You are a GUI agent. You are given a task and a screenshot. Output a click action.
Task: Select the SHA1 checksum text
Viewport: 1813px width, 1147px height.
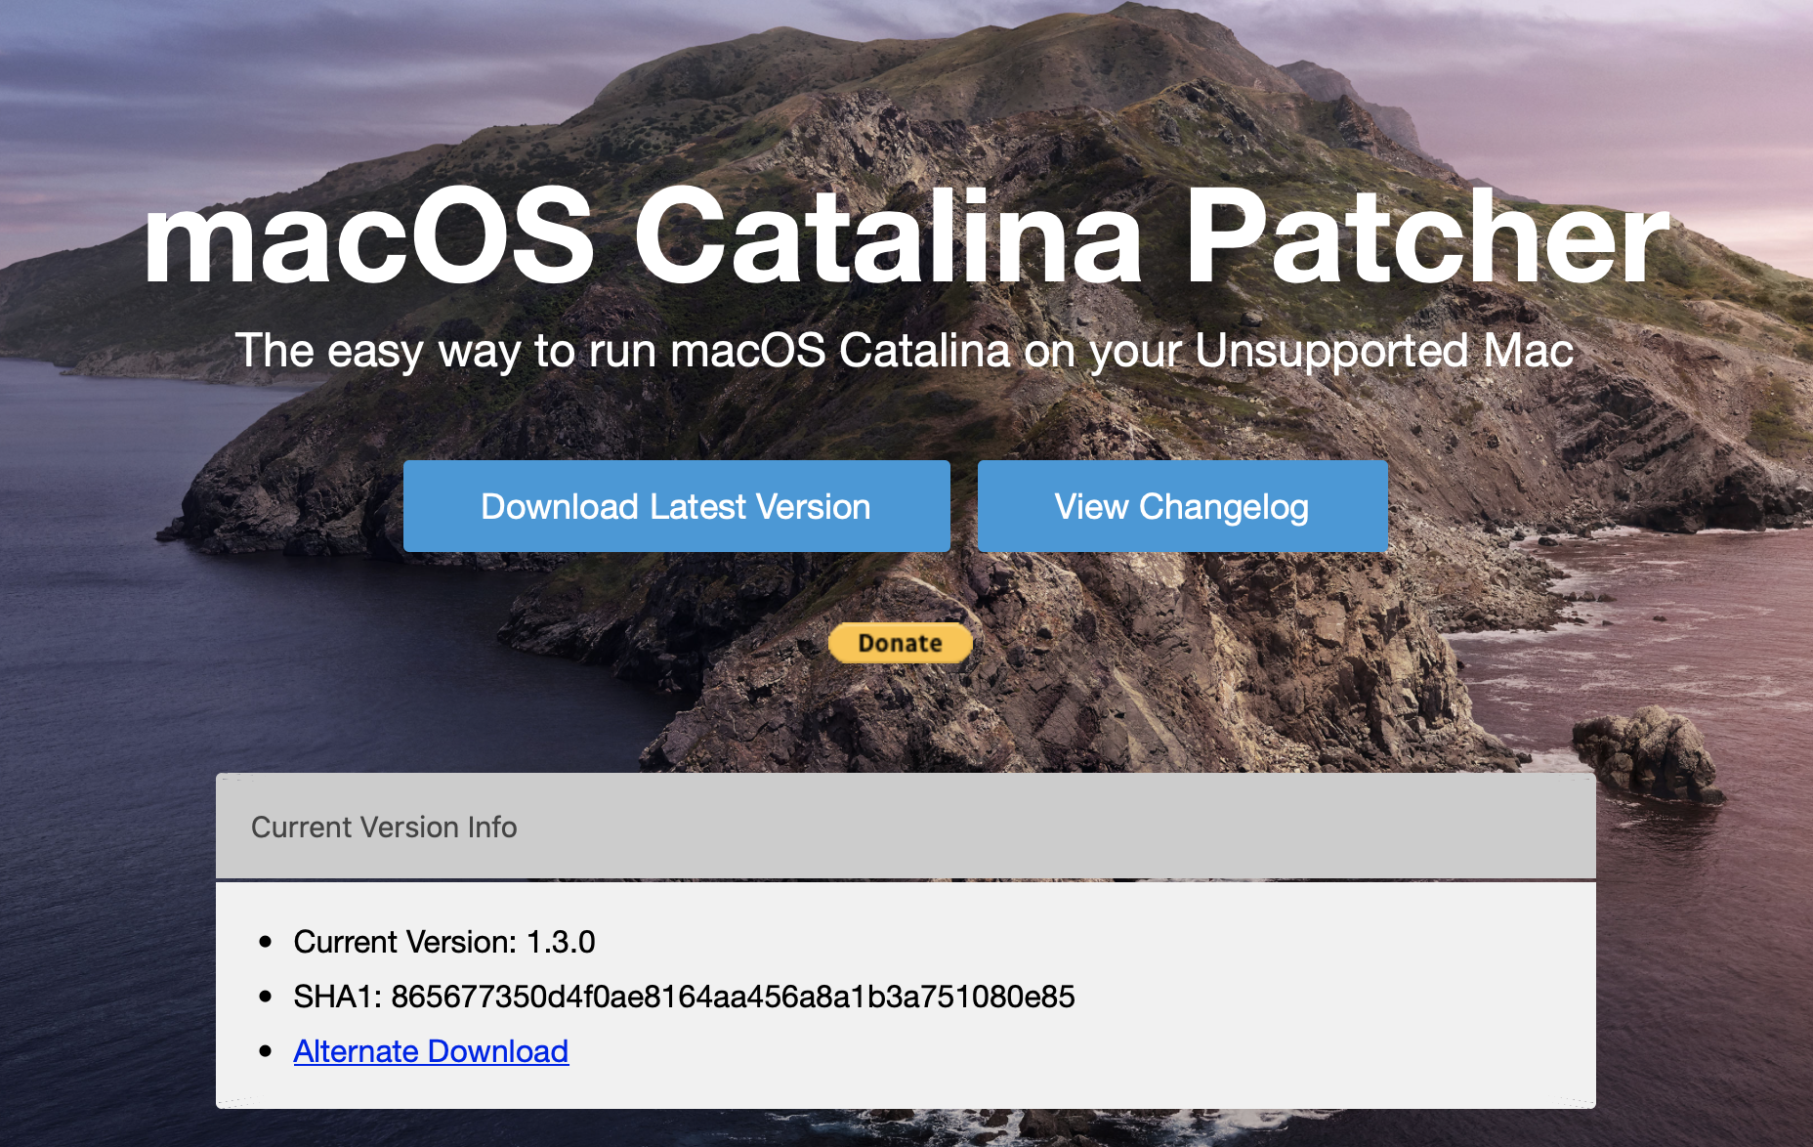684,997
